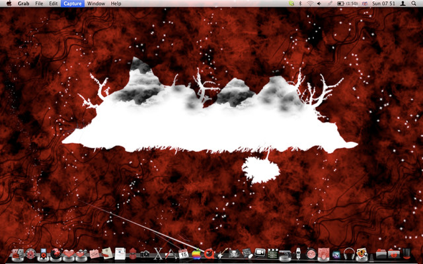Open the video camera screen icon in Dock

coord(260,253)
